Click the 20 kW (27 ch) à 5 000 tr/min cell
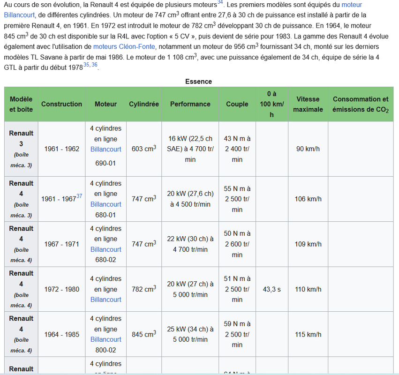The width and height of the screenshot is (399, 375). (190, 289)
